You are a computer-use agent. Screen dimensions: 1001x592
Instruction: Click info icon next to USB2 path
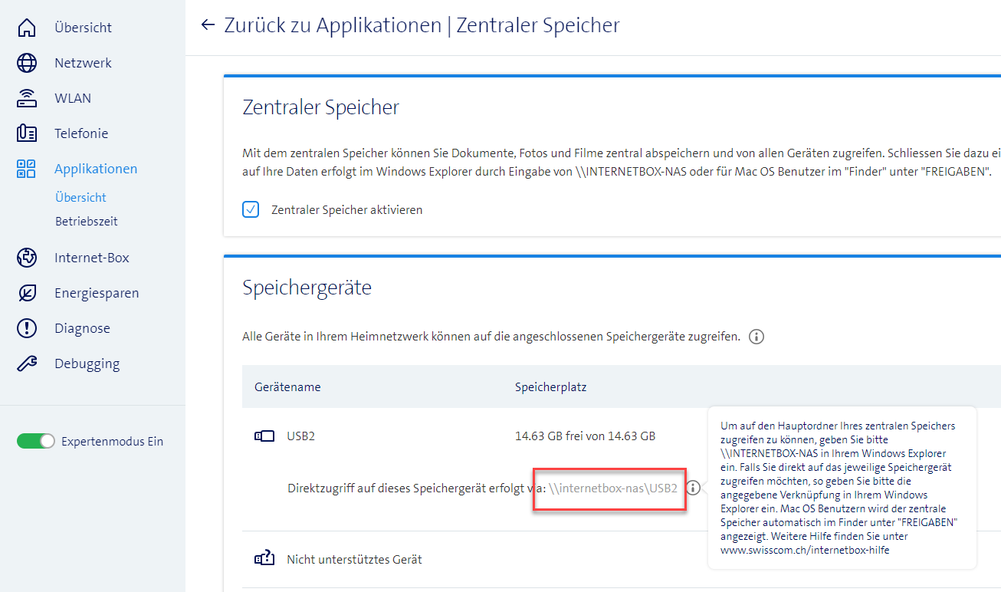tap(693, 488)
